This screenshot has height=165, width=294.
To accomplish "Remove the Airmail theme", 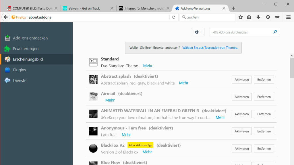I will click(x=264, y=97).
